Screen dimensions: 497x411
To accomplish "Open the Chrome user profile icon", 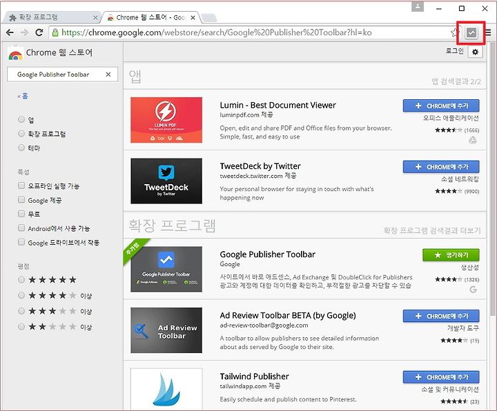I will click(418, 6).
